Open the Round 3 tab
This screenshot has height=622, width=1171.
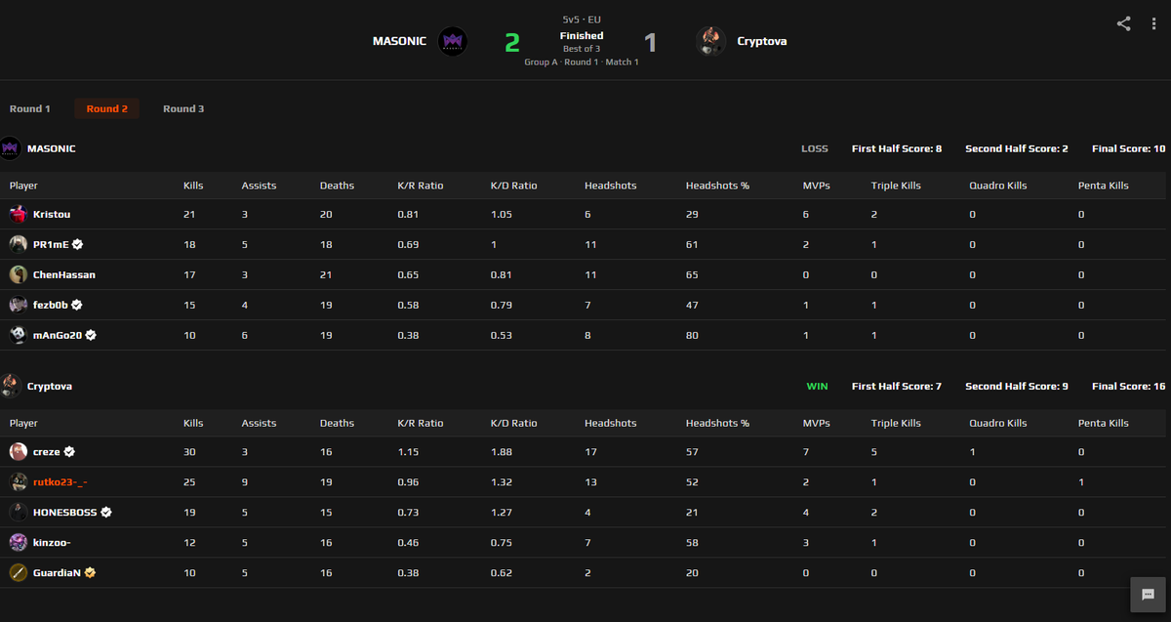pos(183,108)
